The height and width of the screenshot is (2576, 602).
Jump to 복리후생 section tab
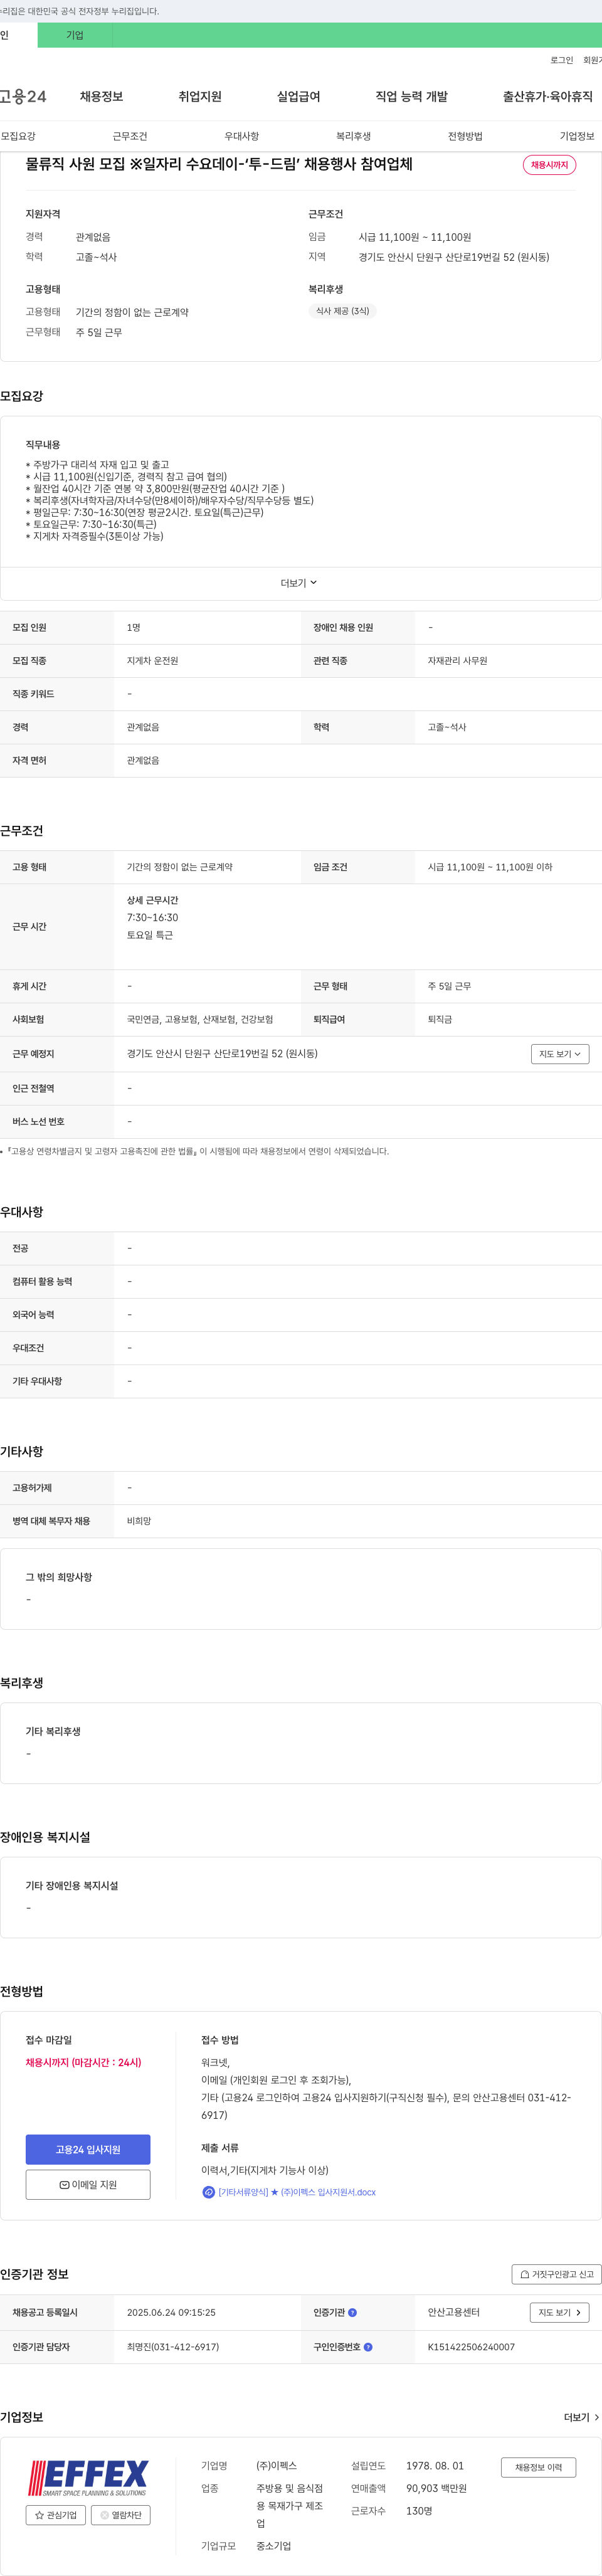pos(353,136)
